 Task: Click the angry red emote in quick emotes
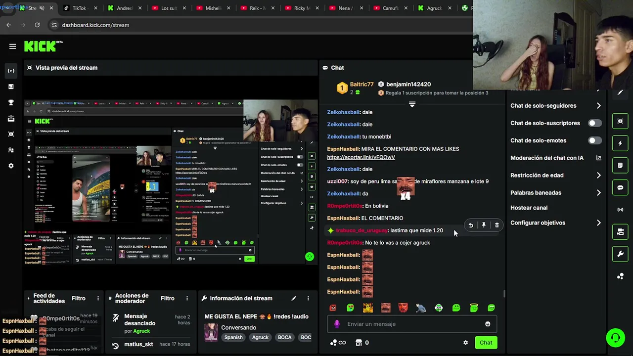tap(333, 308)
